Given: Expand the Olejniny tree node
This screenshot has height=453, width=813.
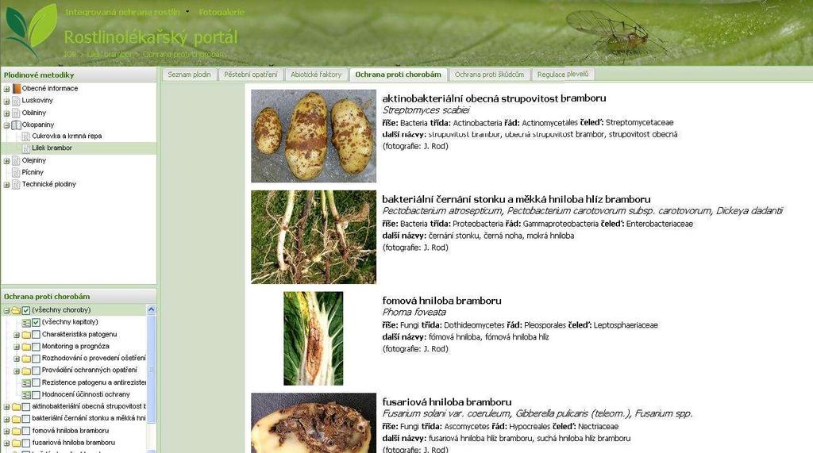Looking at the screenshot, I should coord(6,161).
